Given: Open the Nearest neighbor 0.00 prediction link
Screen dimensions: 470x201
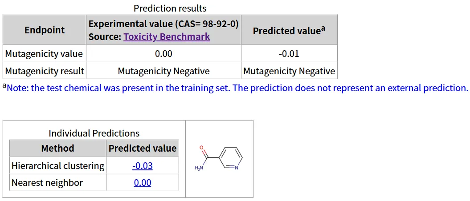Looking at the screenshot, I should (143, 183).
